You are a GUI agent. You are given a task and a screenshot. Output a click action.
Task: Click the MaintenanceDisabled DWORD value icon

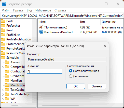coord(41,32)
